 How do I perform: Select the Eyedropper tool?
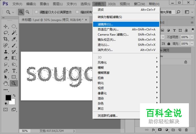(14, 39)
